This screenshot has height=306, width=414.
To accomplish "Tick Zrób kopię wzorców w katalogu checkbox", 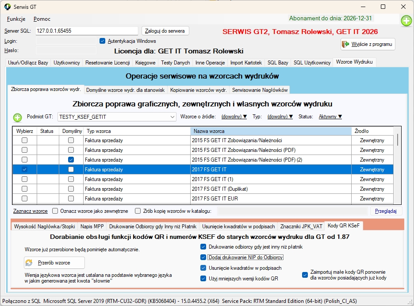I will [138, 211].
